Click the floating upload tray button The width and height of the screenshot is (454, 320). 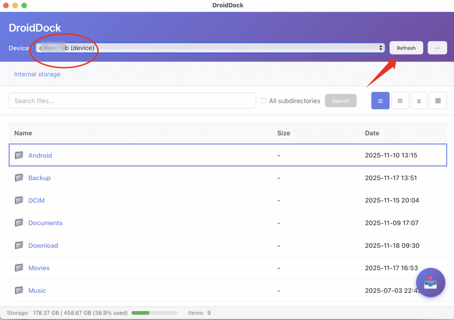tap(430, 282)
